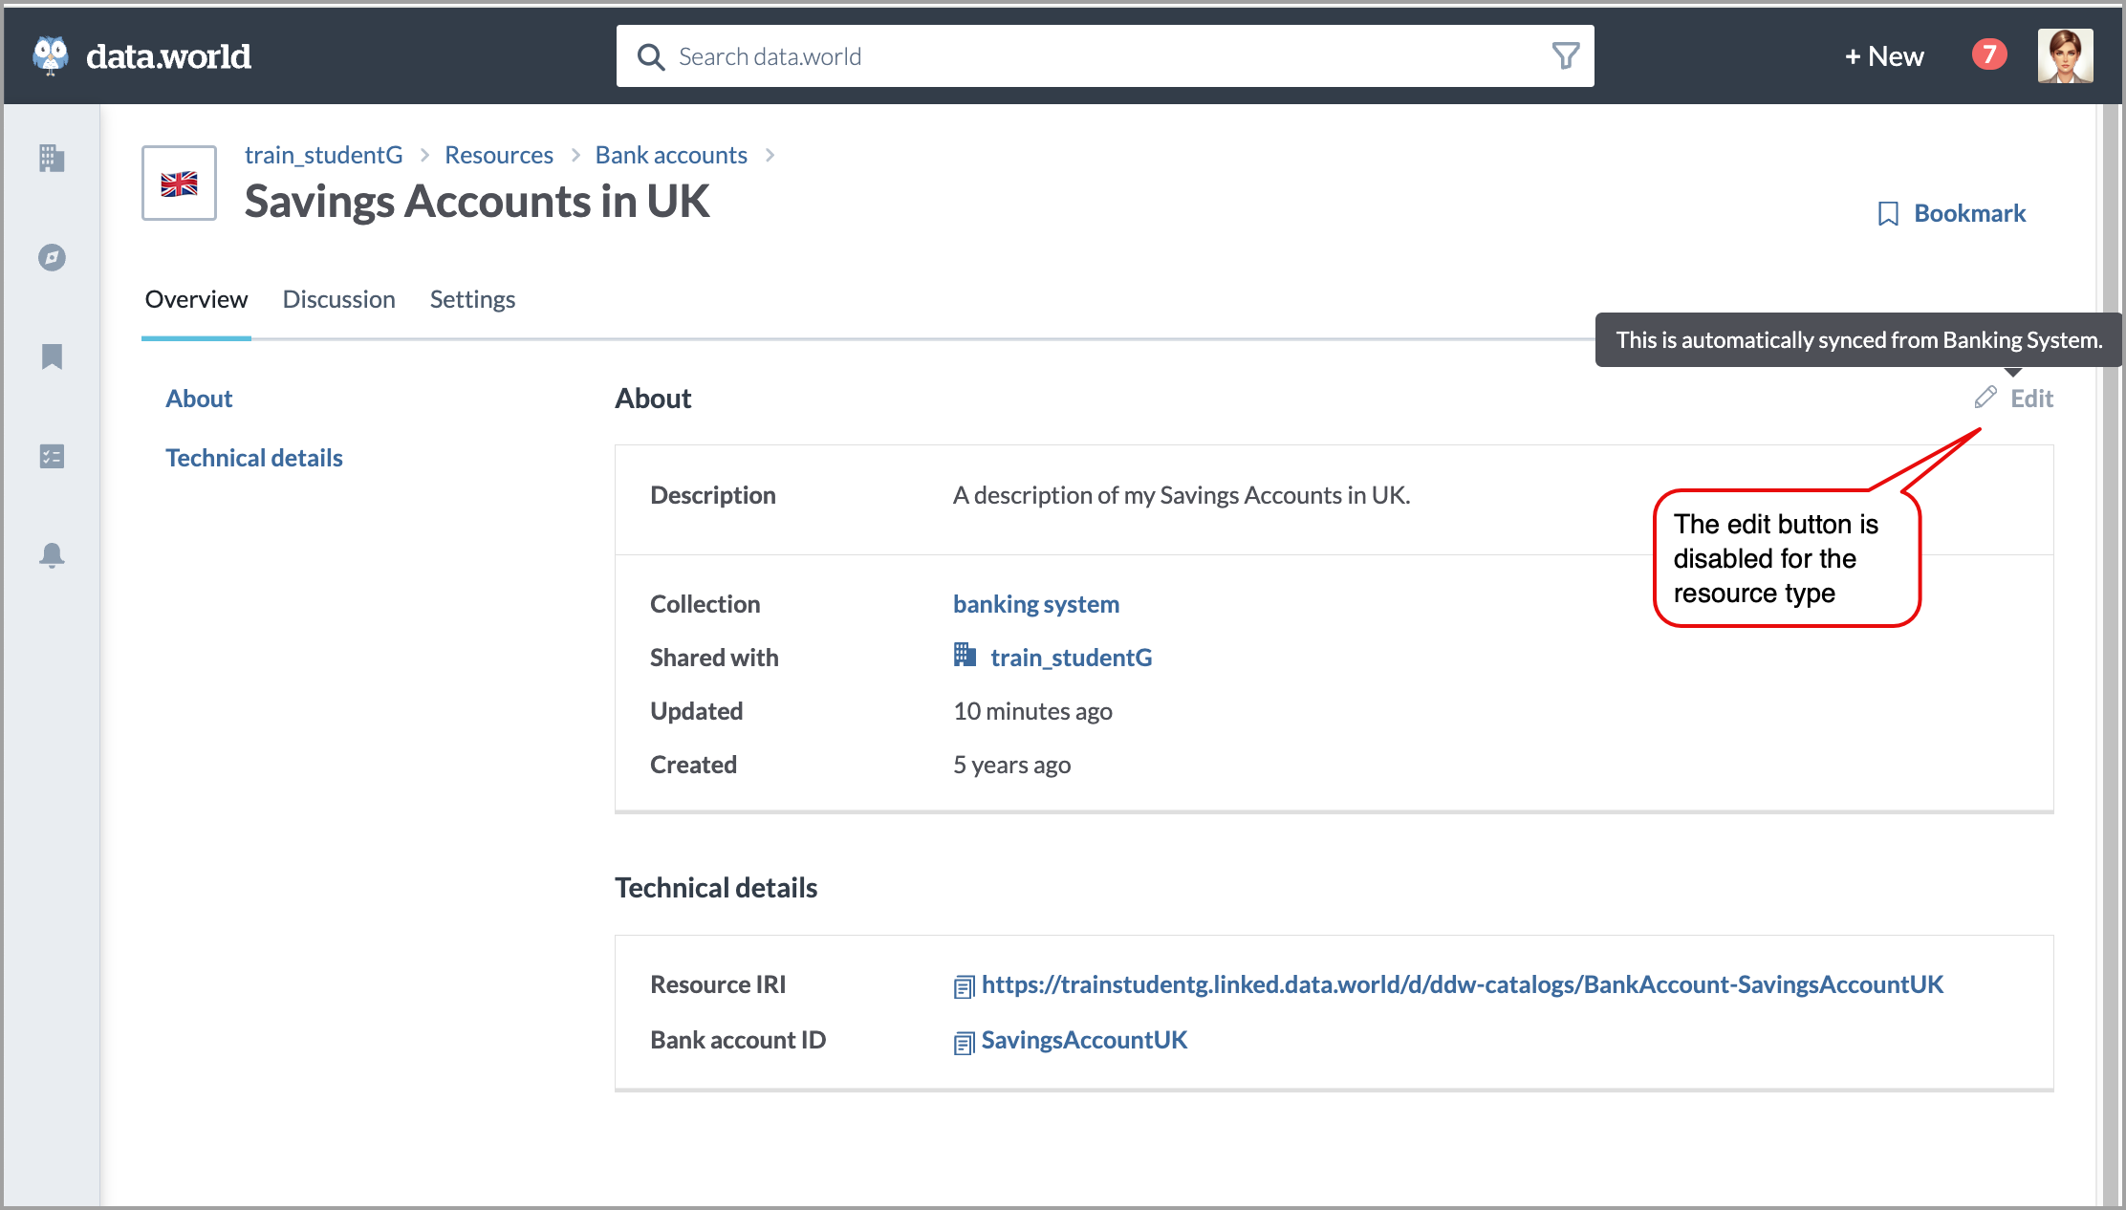
Task: Switch to the Overview tab
Action: [196, 299]
